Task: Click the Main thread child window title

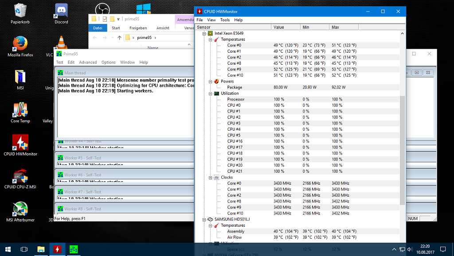Action: coord(75,73)
